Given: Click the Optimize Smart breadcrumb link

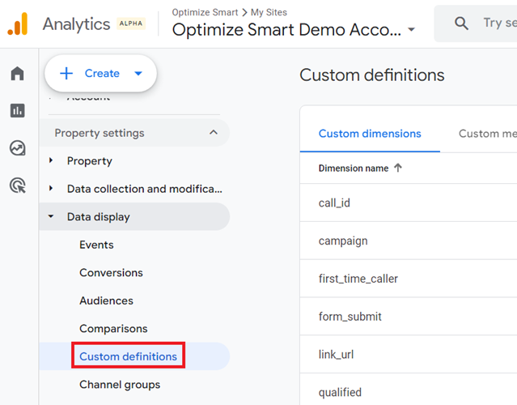Looking at the screenshot, I should point(205,12).
